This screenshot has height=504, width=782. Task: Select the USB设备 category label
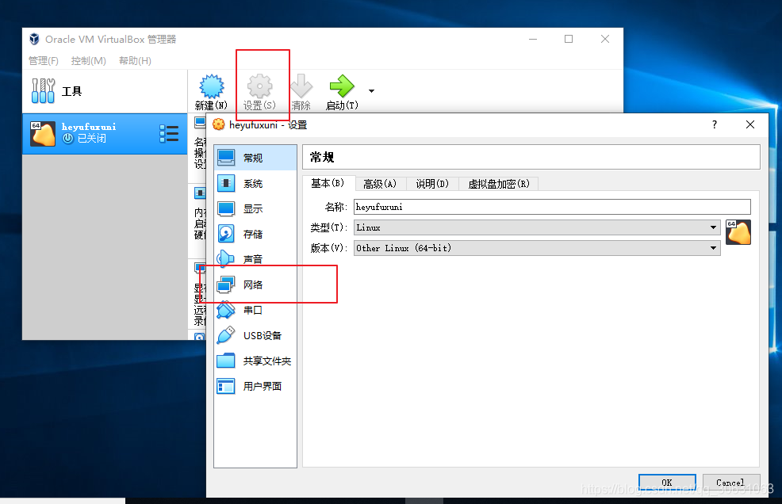click(x=263, y=335)
